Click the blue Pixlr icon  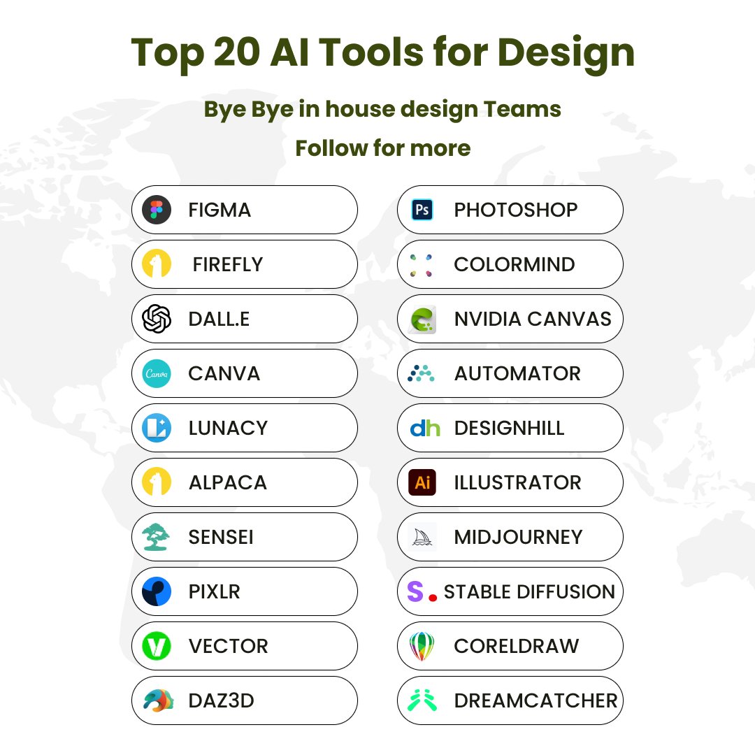point(157,591)
